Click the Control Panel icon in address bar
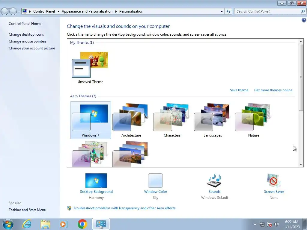This screenshot has width=307, height=230. click(25, 11)
